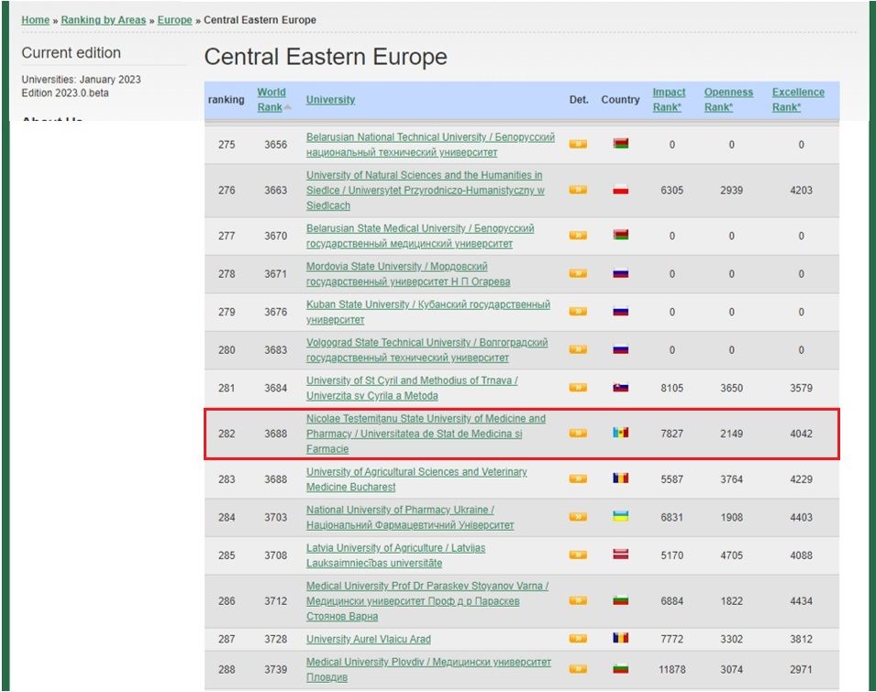Click University column header link
This screenshot has height=692, width=876.
[330, 100]
